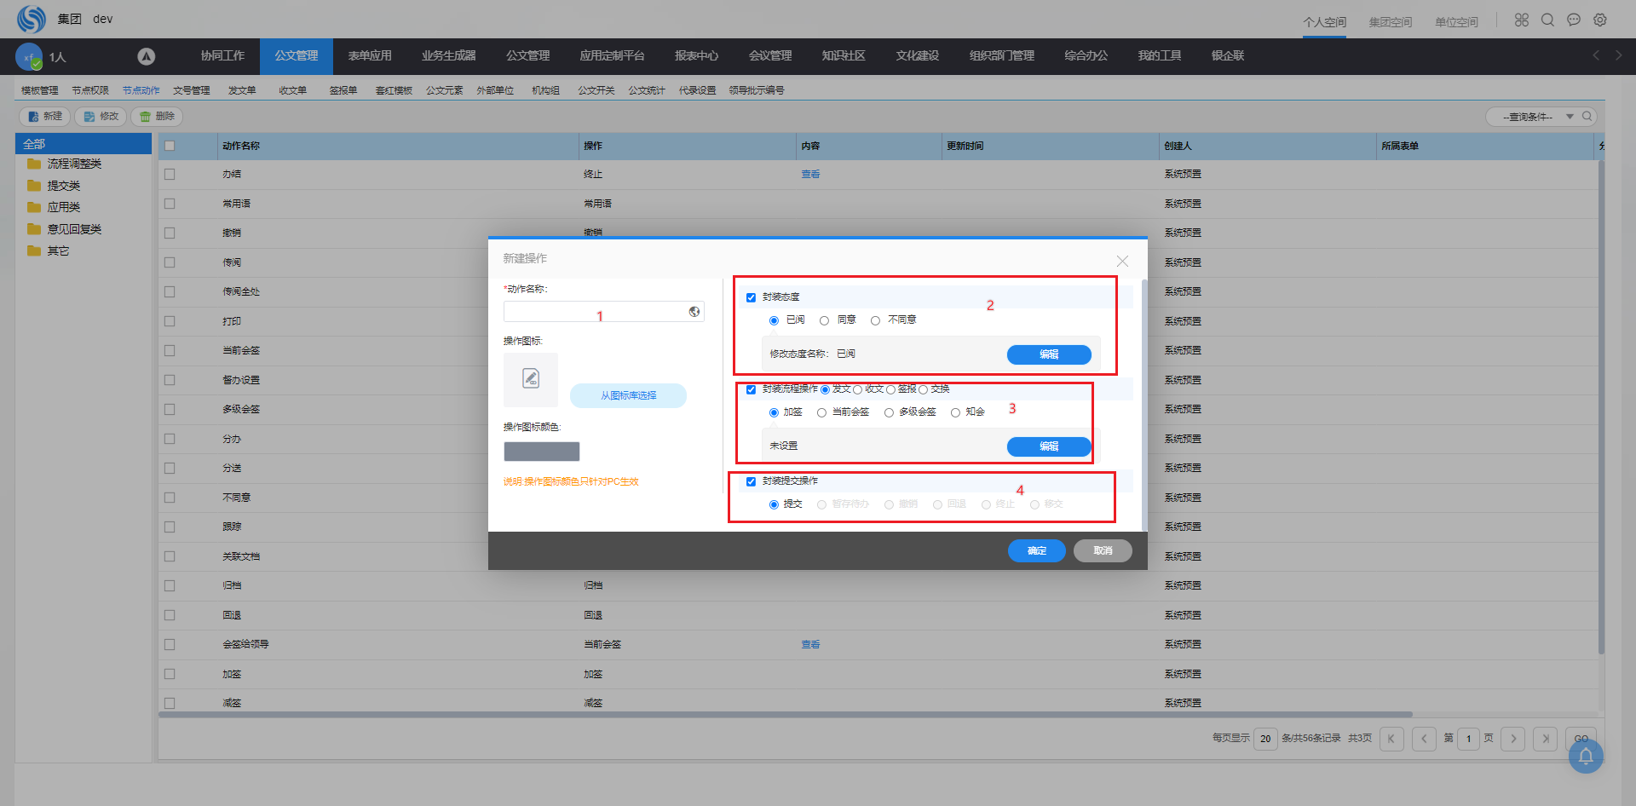The width and height of the screenshot is (1636, 806).
Task: Expand the 流程调整类 folder in tree
Action: (73, 164)
